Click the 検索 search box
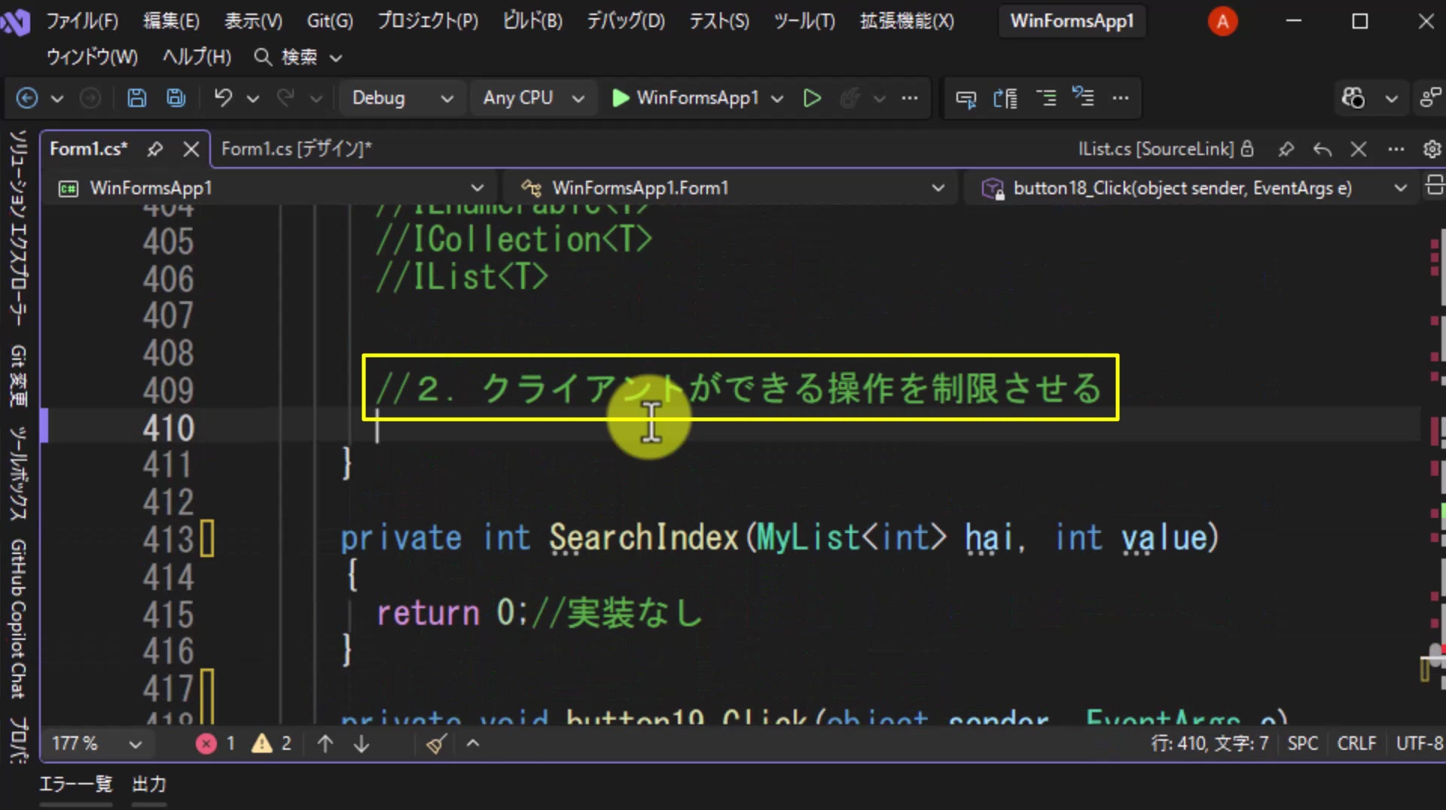This screenshot has height=810, width=1446. pyautogui.click(x=299, y=56)
